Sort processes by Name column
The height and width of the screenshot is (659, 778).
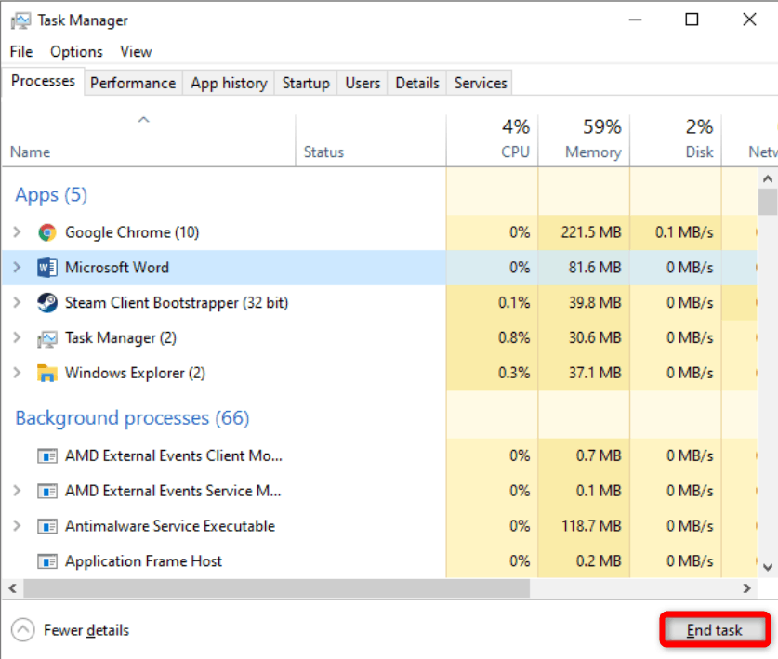click(x=149, y=141)
